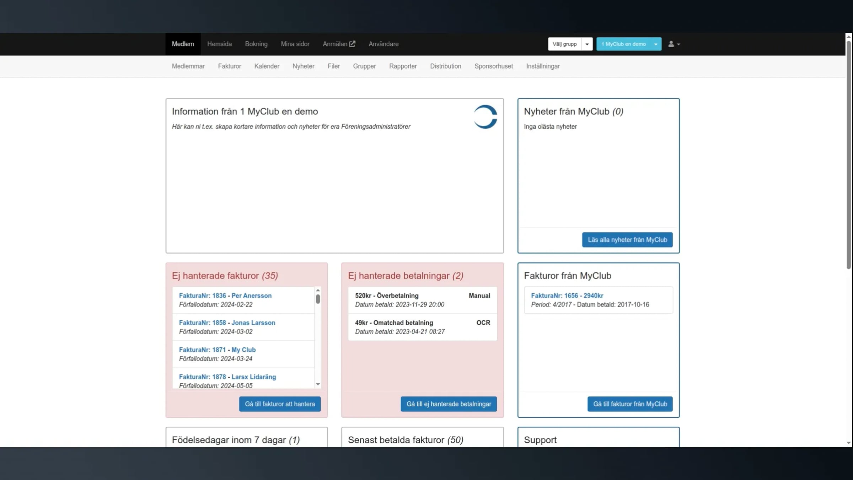
Task: Click the Support panel heading
Action: point(540,440)
